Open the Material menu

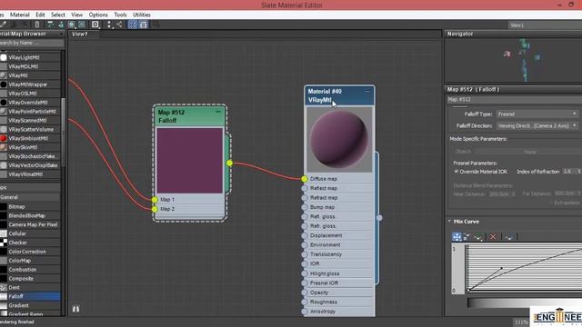[x=20, y=15]
